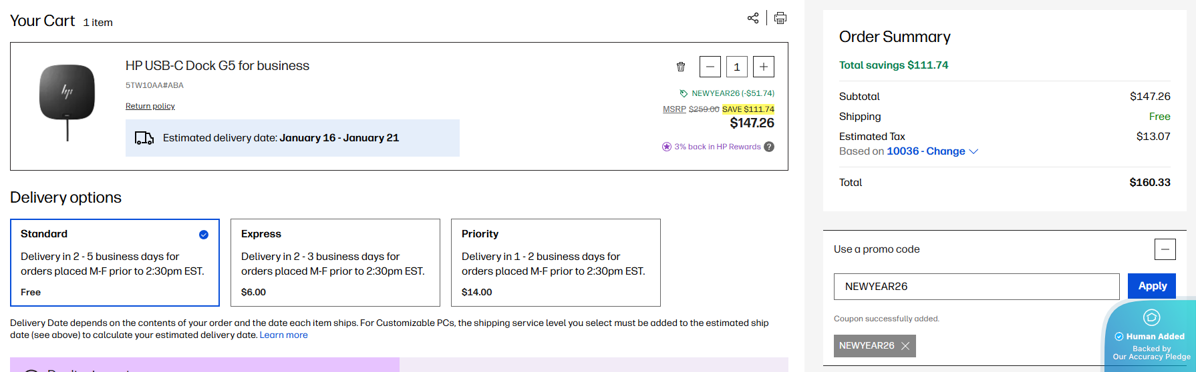
Task: Select Standard delivery option
Action: (115, 263)
